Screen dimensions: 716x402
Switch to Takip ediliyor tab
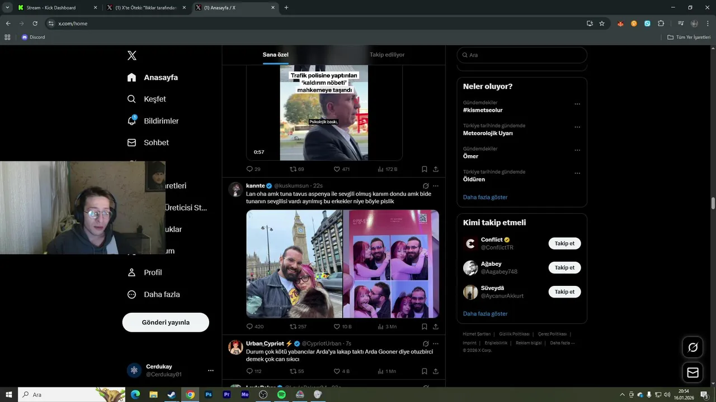[x=387, y=55]
